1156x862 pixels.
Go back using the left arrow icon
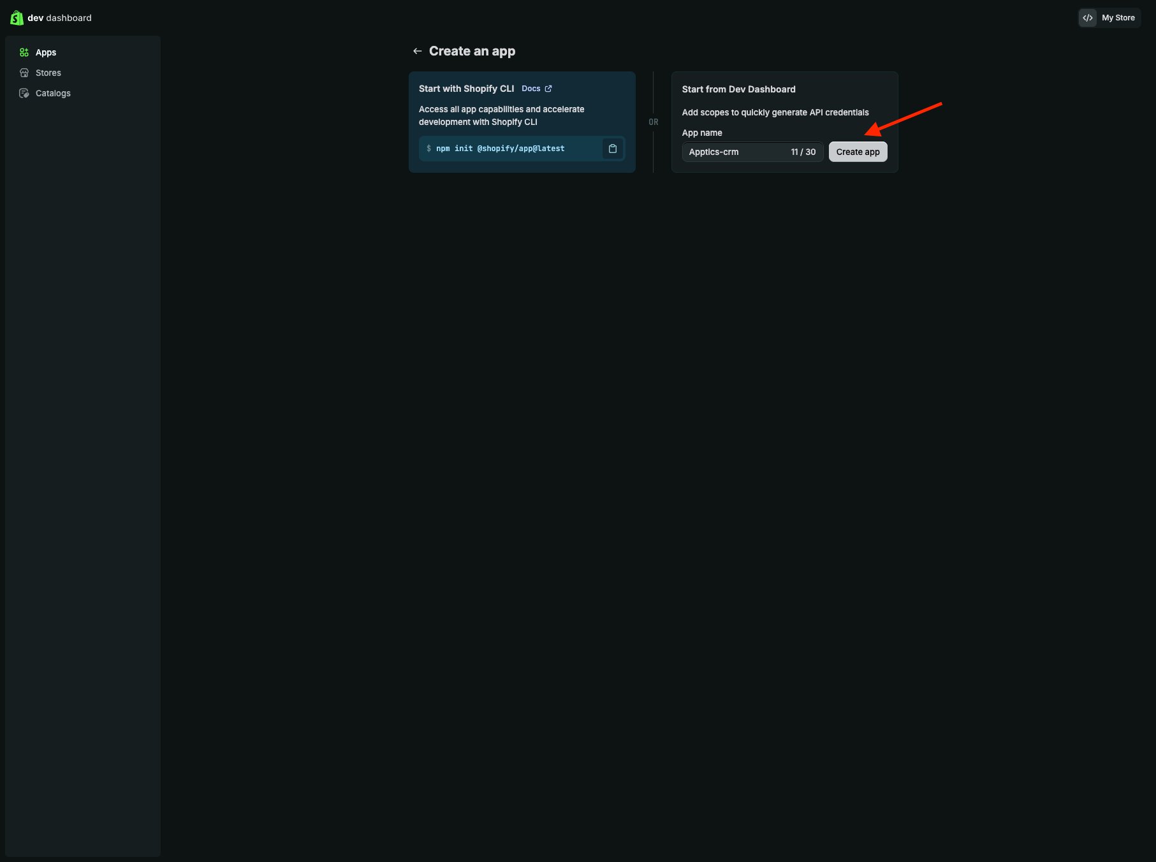(418, 51)
